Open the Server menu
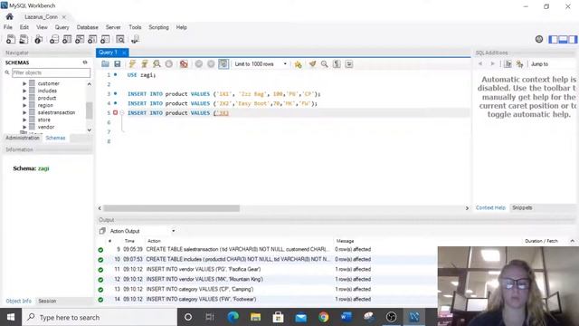The image size is (579, 326). [x=113, y=27]
